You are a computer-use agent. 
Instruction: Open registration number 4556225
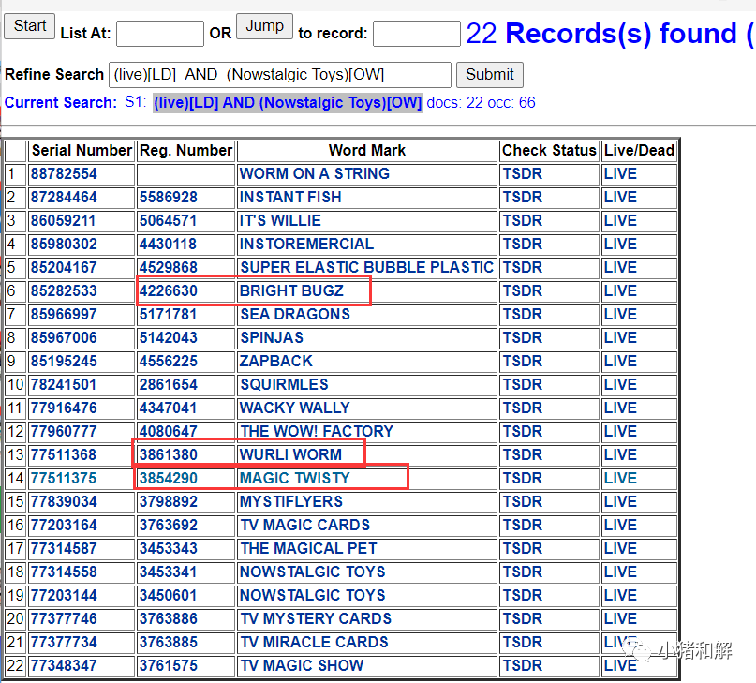tap(169, 362)
